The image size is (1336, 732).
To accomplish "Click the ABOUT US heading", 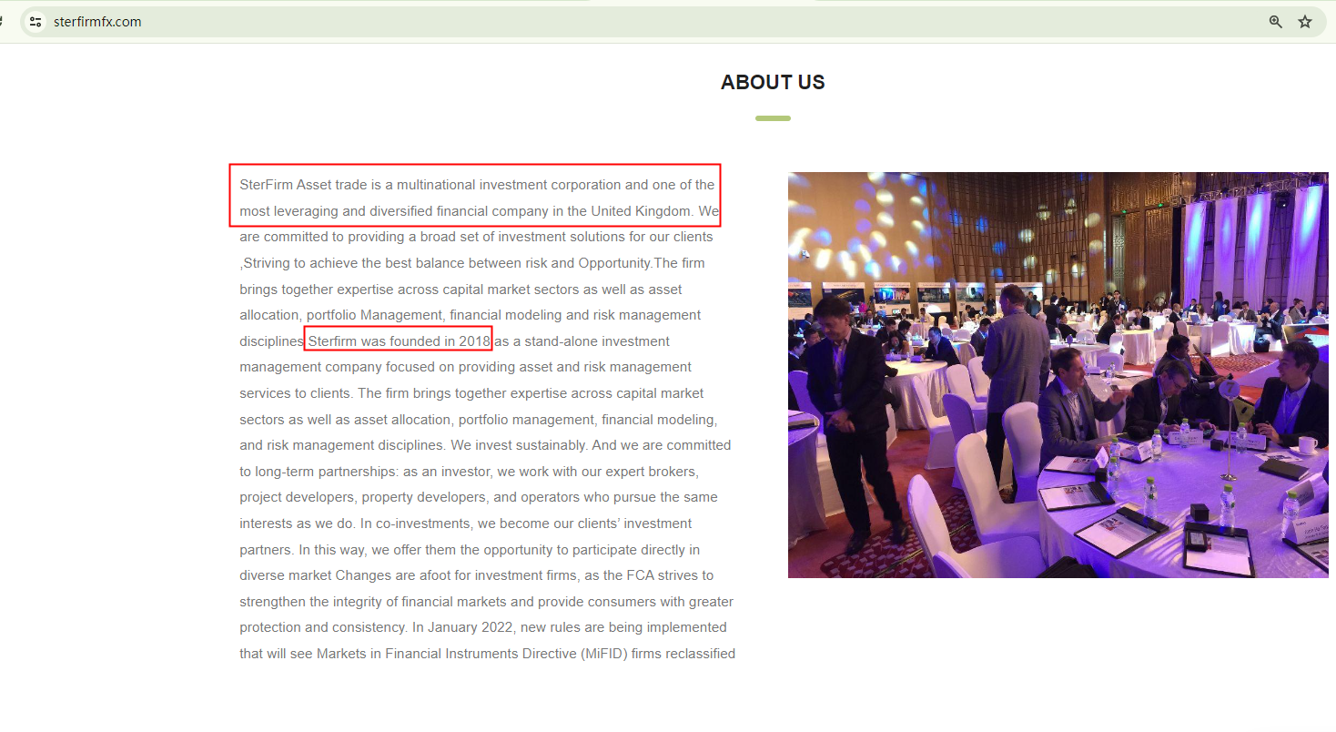I will pyautogui.click(x=773, y=83).
